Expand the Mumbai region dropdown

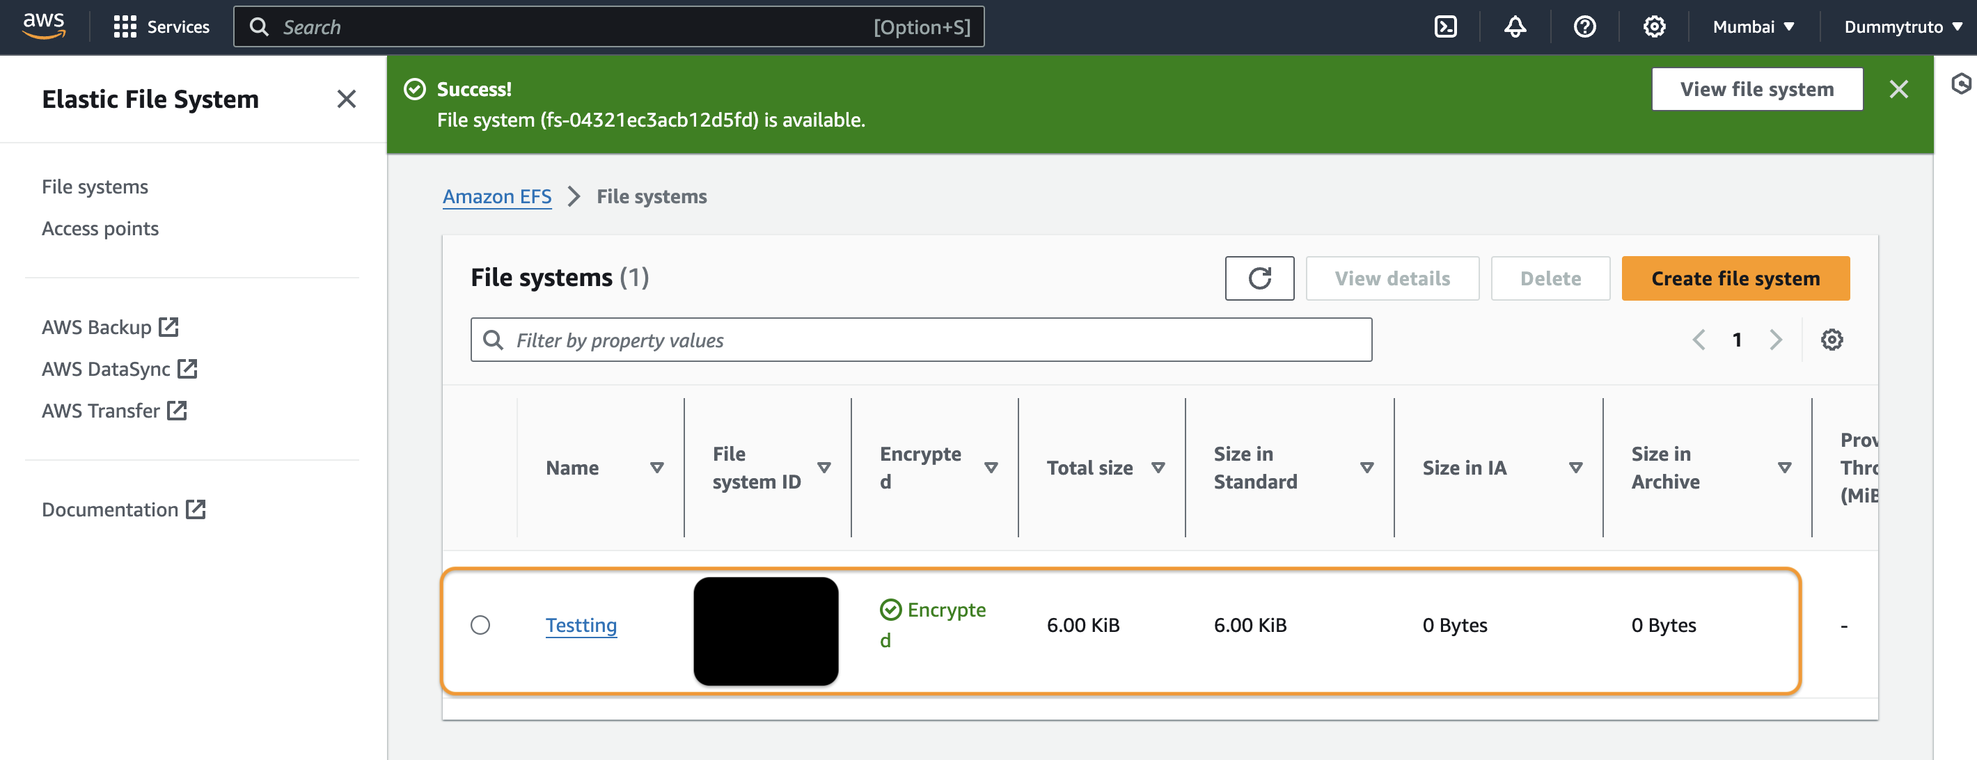(1753, 27)
